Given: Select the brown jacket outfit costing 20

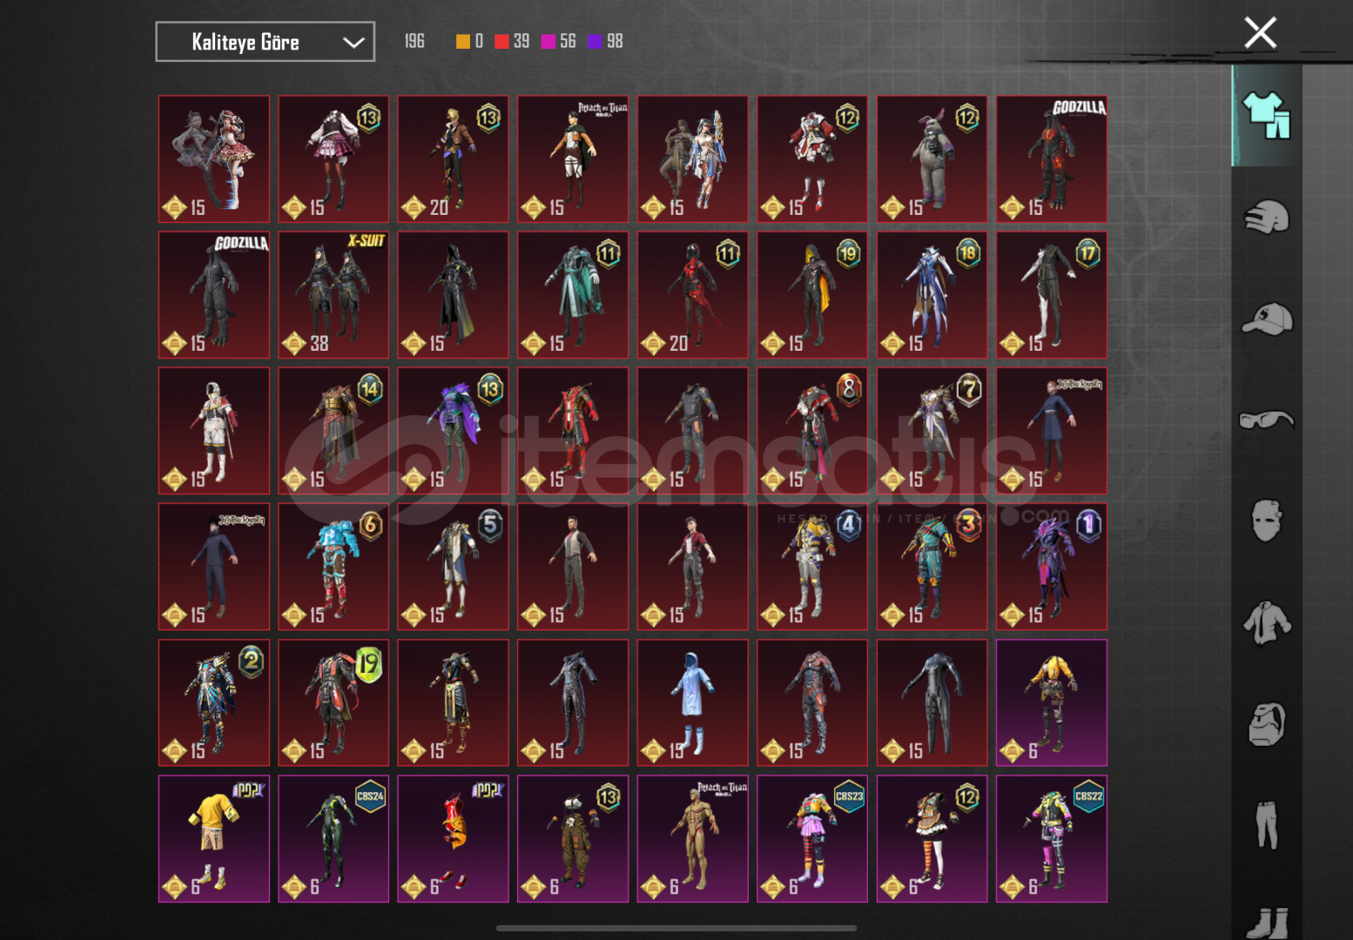Looking at the screenshot, I should pos(454,159).
